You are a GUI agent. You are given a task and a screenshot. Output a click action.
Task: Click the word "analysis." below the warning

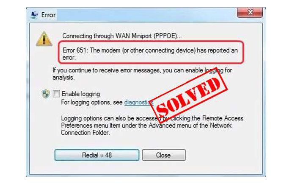point(63,78)
